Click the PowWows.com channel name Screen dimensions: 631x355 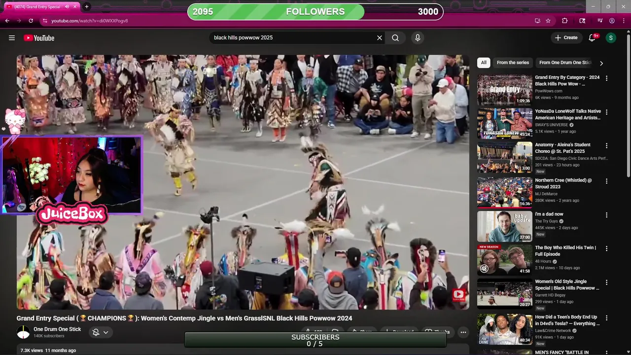click(549, 91)
